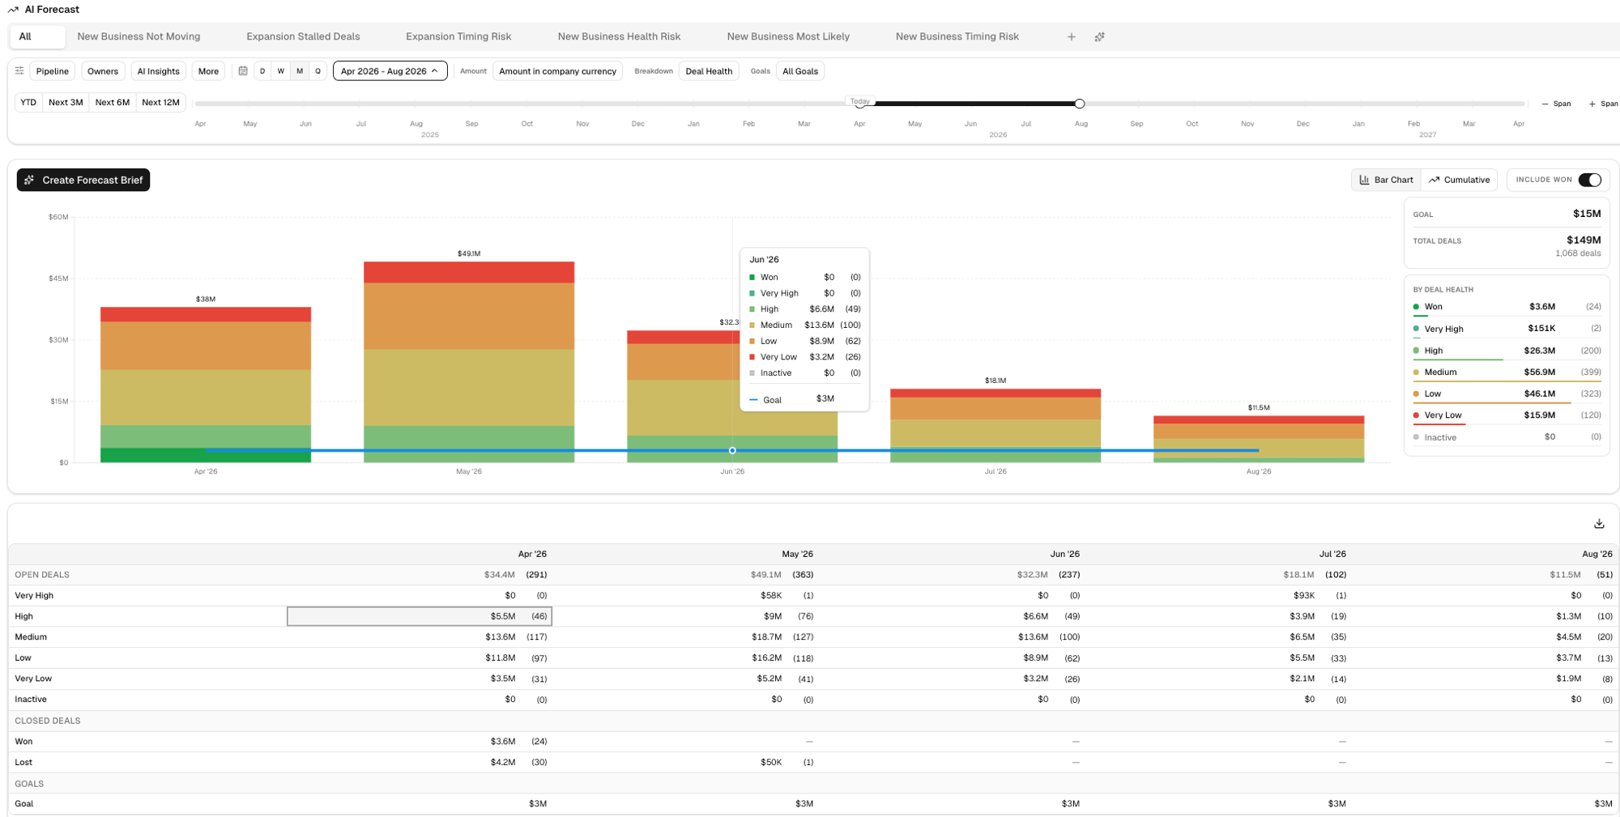
Task: Select the weekly W granularity option
Action: pos(281,71)
